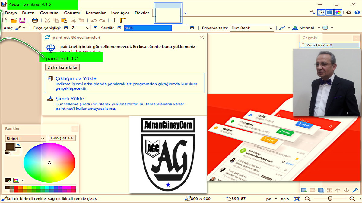
Task: Toggle the rulers display
Action: (123, 20)
